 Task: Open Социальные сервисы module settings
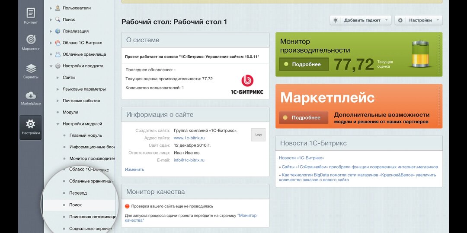coord(90,229)
